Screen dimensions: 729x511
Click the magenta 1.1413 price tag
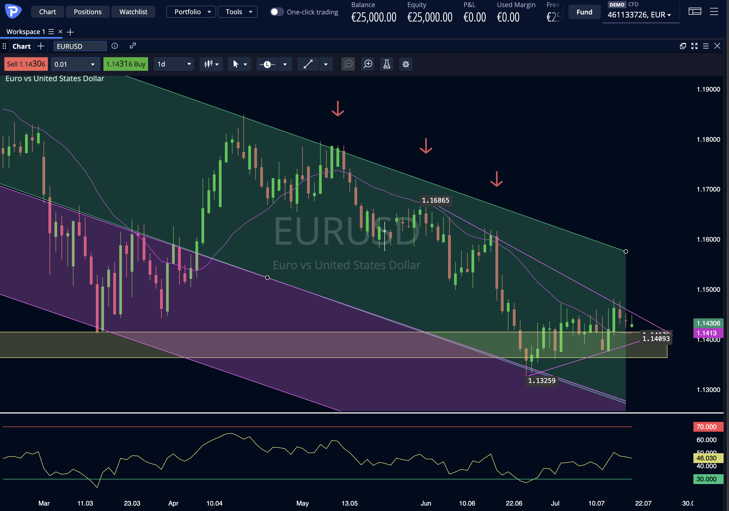(x=708, y=333)
